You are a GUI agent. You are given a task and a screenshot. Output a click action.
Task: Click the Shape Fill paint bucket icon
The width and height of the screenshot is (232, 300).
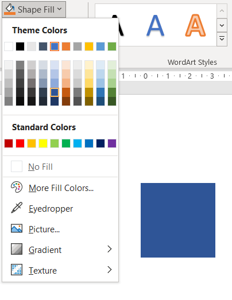10,9
